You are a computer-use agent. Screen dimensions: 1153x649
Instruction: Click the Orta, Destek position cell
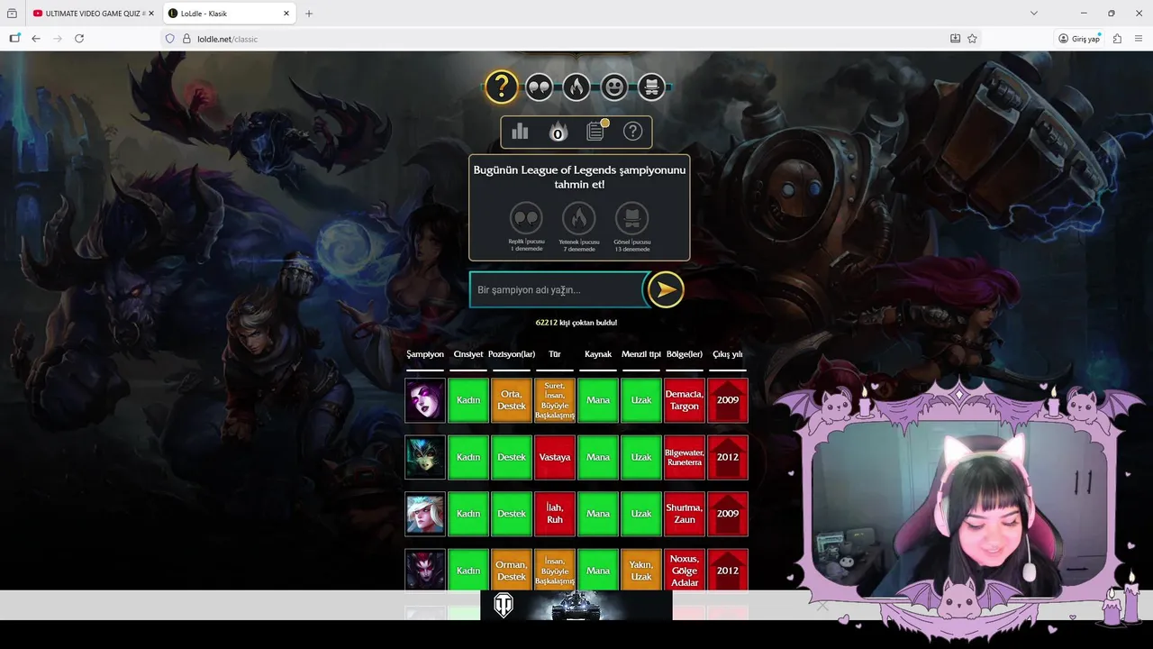(x=512, y=400)
